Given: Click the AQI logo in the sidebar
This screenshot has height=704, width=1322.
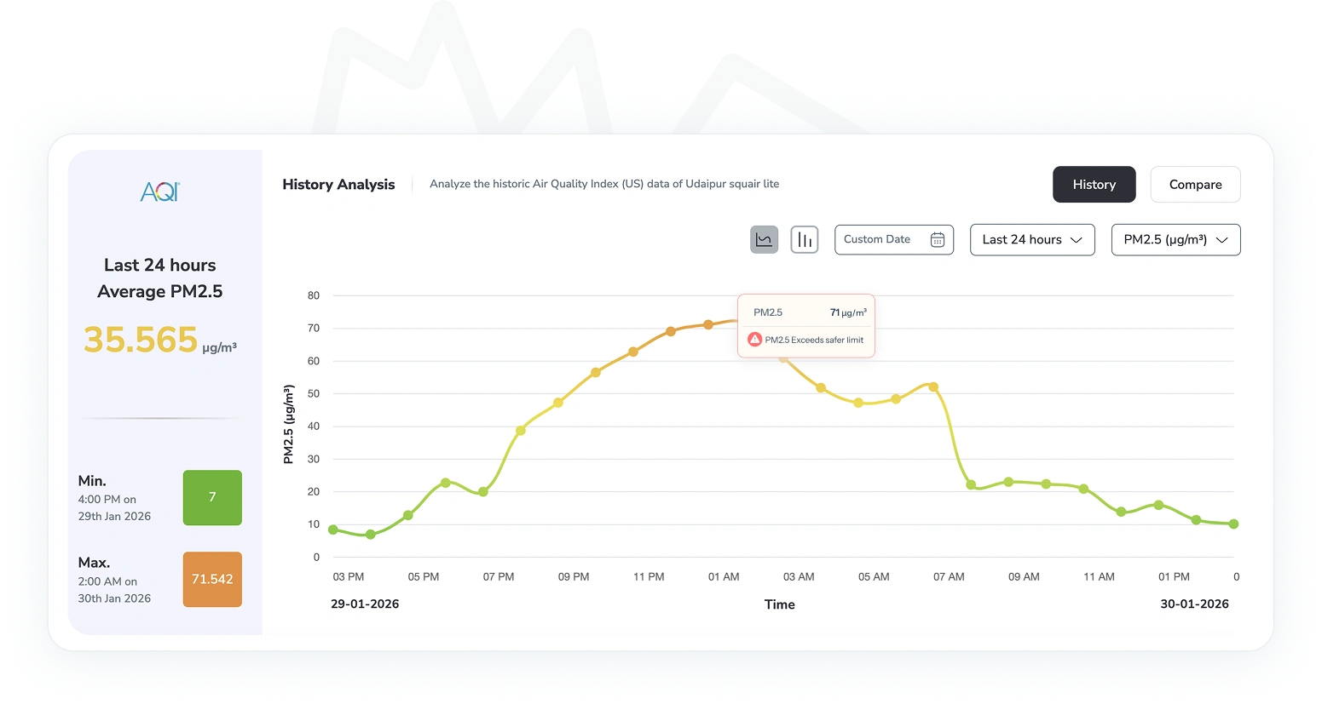Looking at the screenshot, I should (160, 192).
